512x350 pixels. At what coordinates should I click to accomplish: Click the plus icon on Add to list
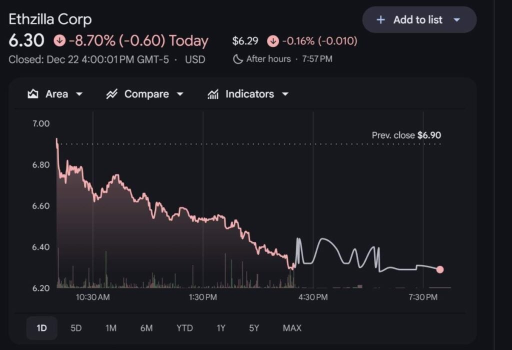pos(380,19)
